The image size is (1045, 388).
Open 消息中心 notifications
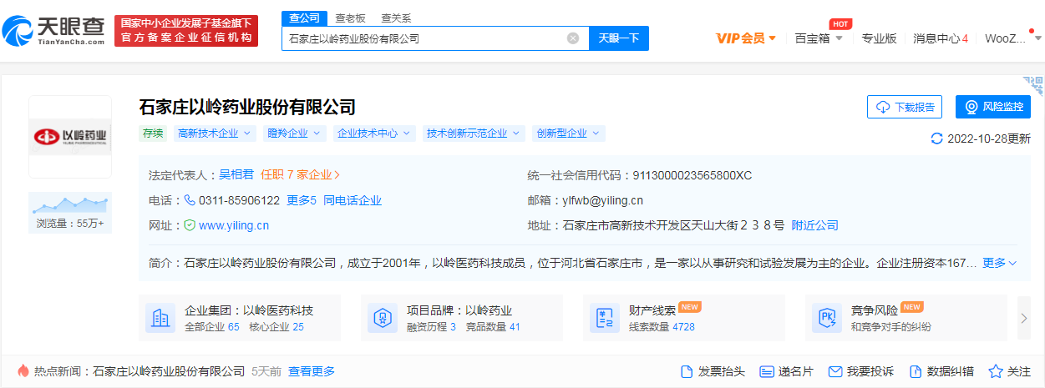click(x=941, y=38)
